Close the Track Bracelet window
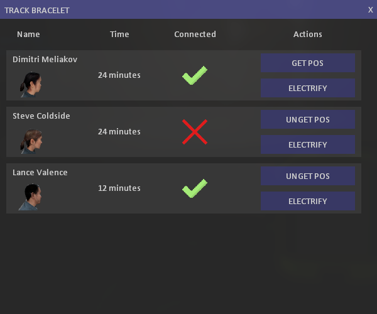The width and height of the screenshot is (377, 314). click(370, 10)
